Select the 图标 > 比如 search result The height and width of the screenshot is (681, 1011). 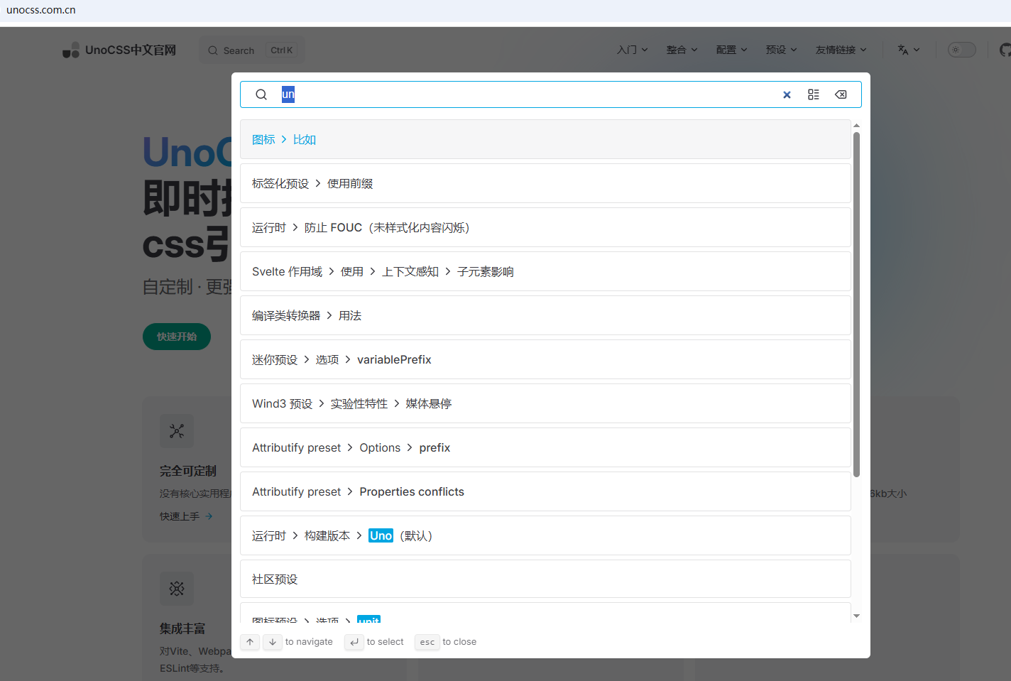545,139
